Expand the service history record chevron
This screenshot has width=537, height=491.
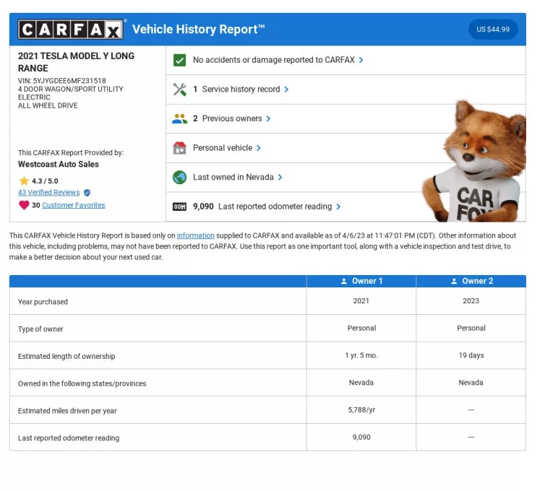point(287,90)
